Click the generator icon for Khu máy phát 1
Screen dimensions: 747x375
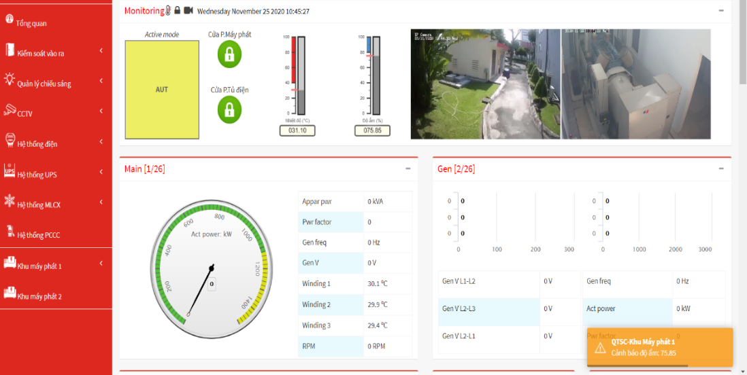[x=10, y=262]
